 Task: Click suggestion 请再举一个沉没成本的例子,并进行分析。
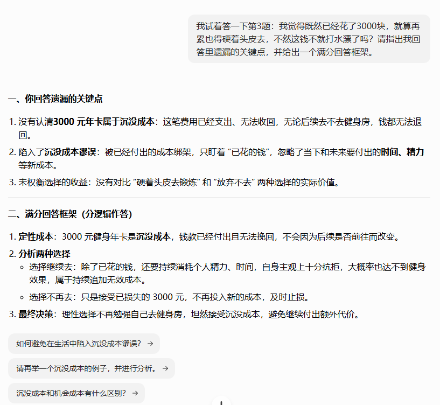(92, 368)
